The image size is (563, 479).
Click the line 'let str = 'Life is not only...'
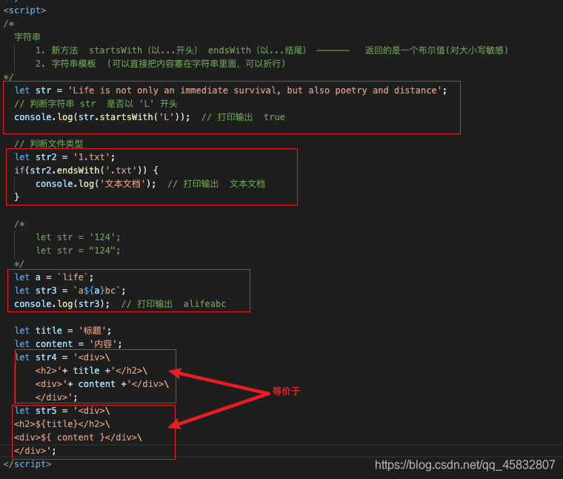coord(230,90)
